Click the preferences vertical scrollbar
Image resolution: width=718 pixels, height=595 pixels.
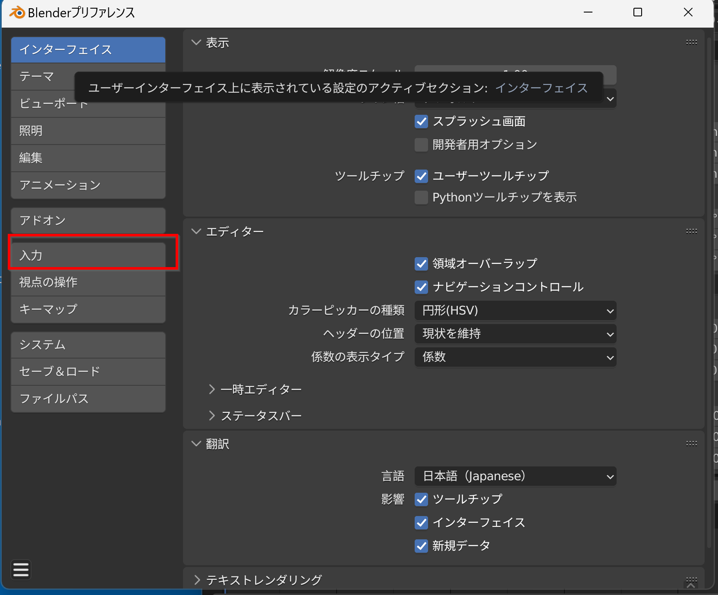(709, 293)
